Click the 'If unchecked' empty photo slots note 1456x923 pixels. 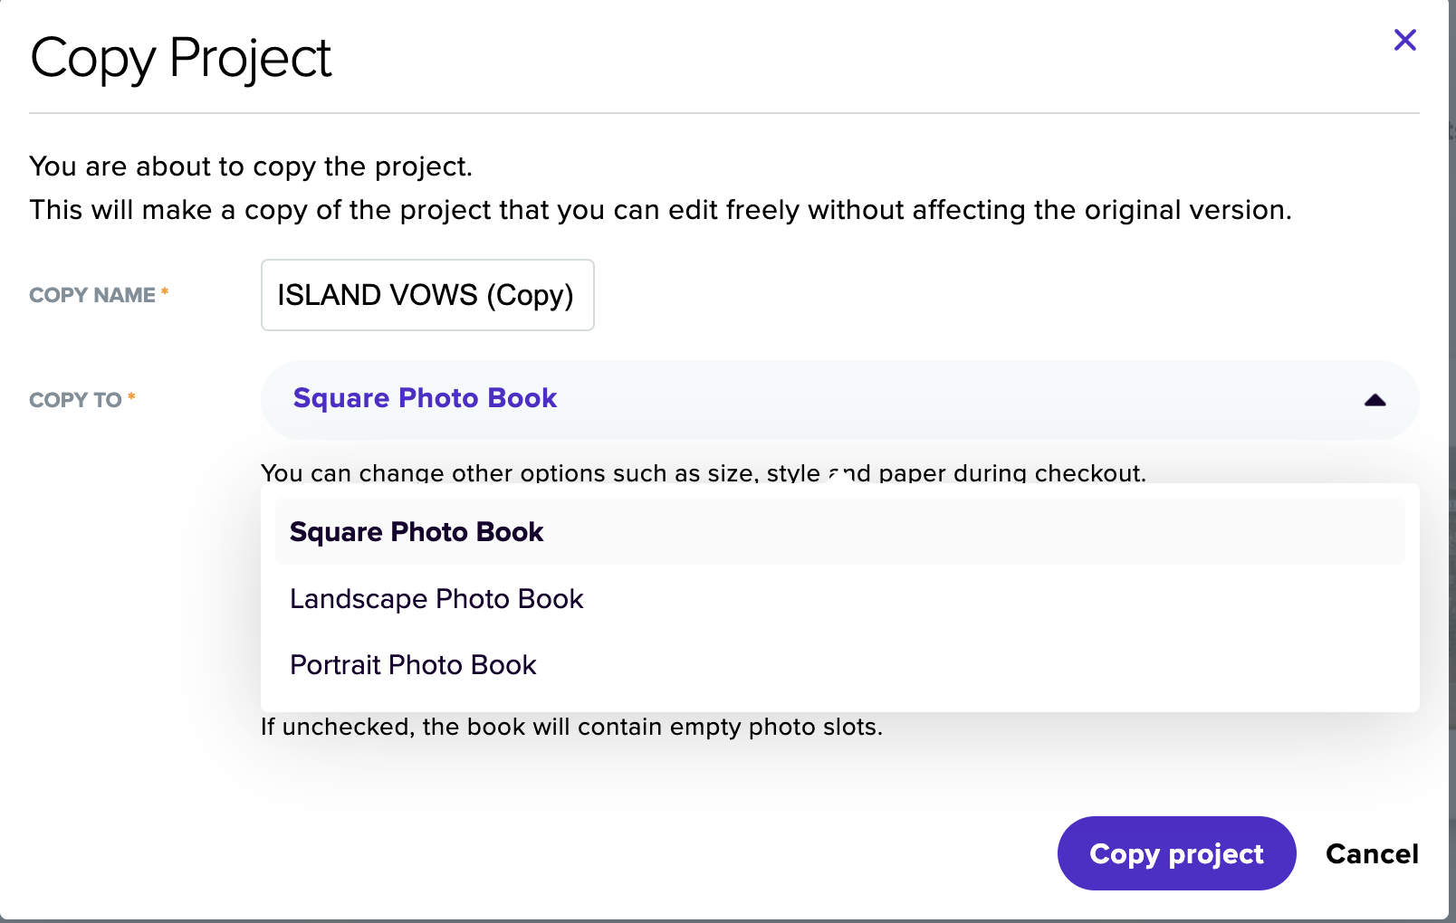[x=571, y=727]
